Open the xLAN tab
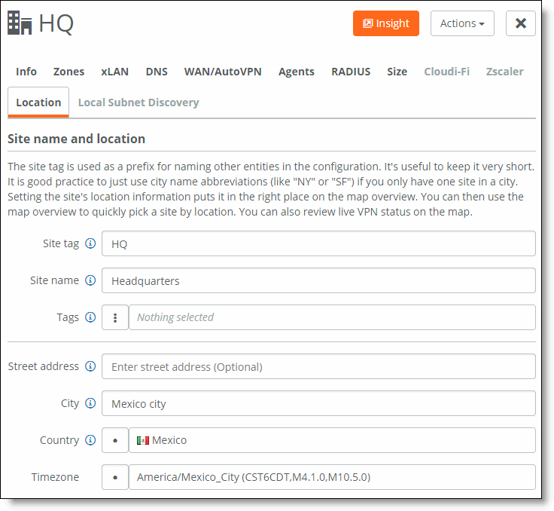The height and width of the screenshot is (511, 554). [x=115, y=72]
